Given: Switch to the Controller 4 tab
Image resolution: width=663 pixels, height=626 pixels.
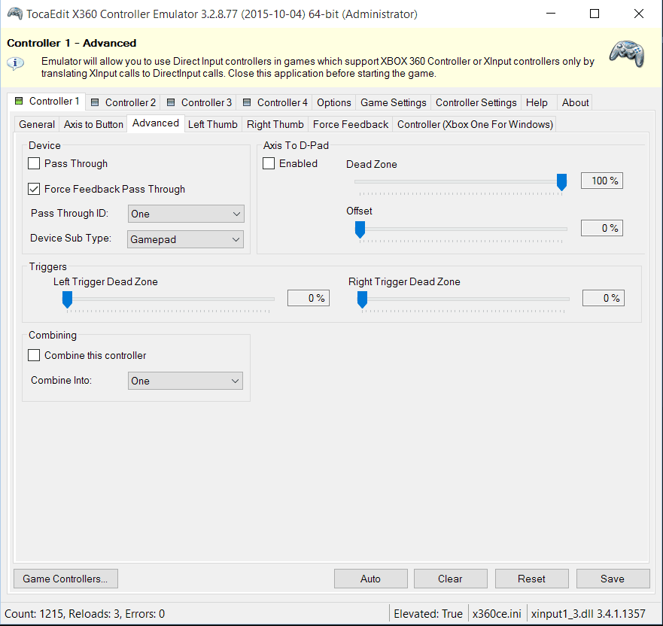Looking at the screenshot, I should (x=275, y=103).
